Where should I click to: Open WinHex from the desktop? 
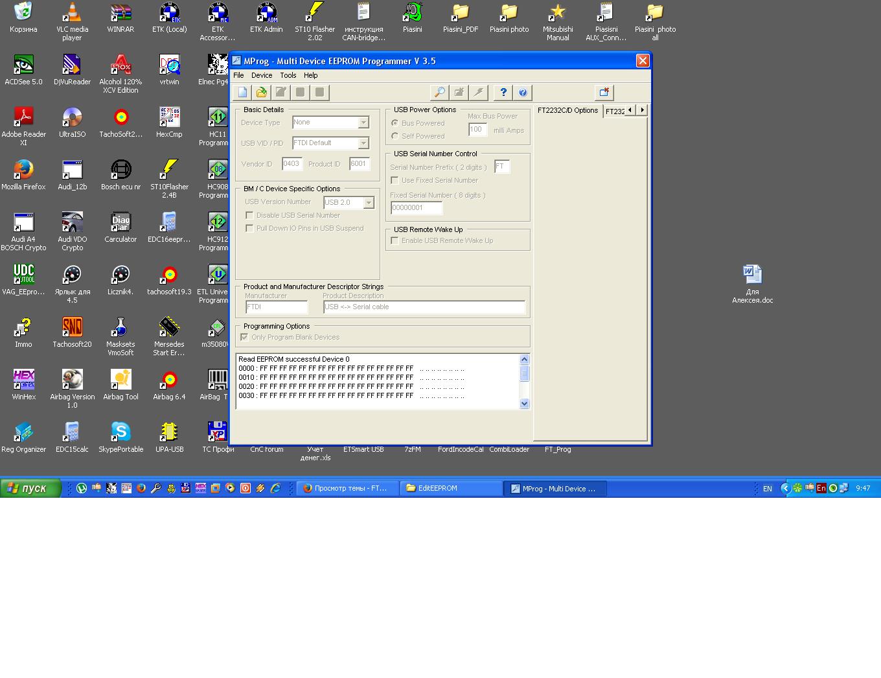coord(24,380)
